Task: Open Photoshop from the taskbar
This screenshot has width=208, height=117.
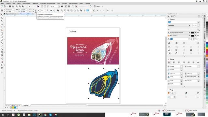Action: click(x=34, y=115)
